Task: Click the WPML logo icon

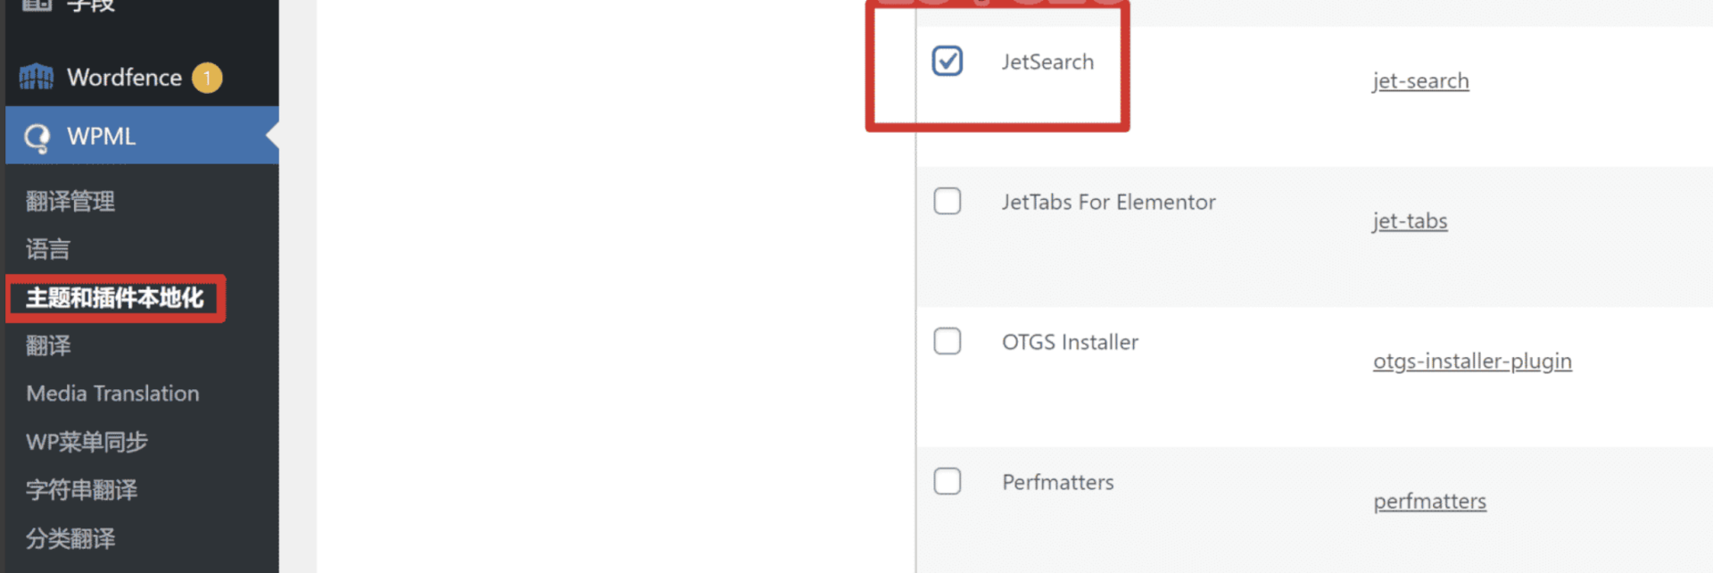Action: [x=37, y=137]
